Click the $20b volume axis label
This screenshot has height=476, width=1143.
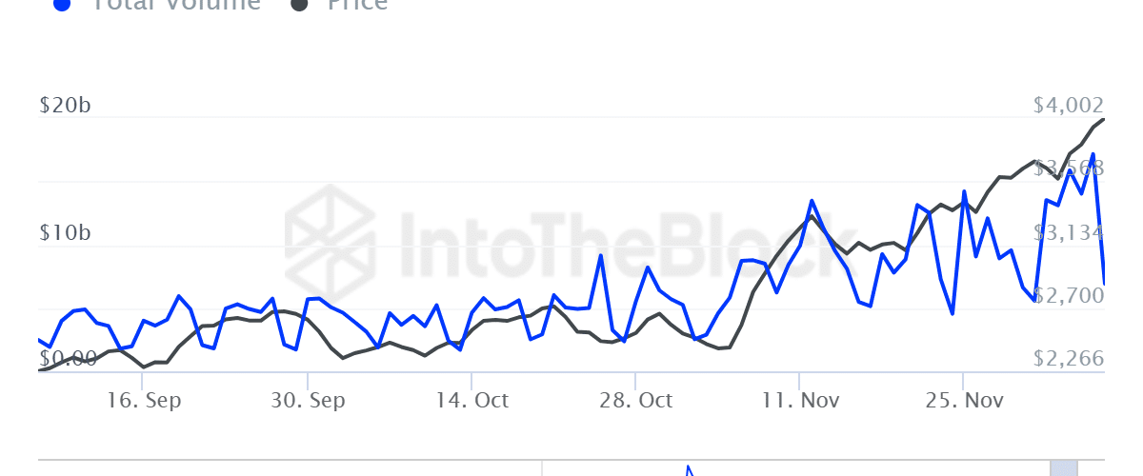coord(66,106)
